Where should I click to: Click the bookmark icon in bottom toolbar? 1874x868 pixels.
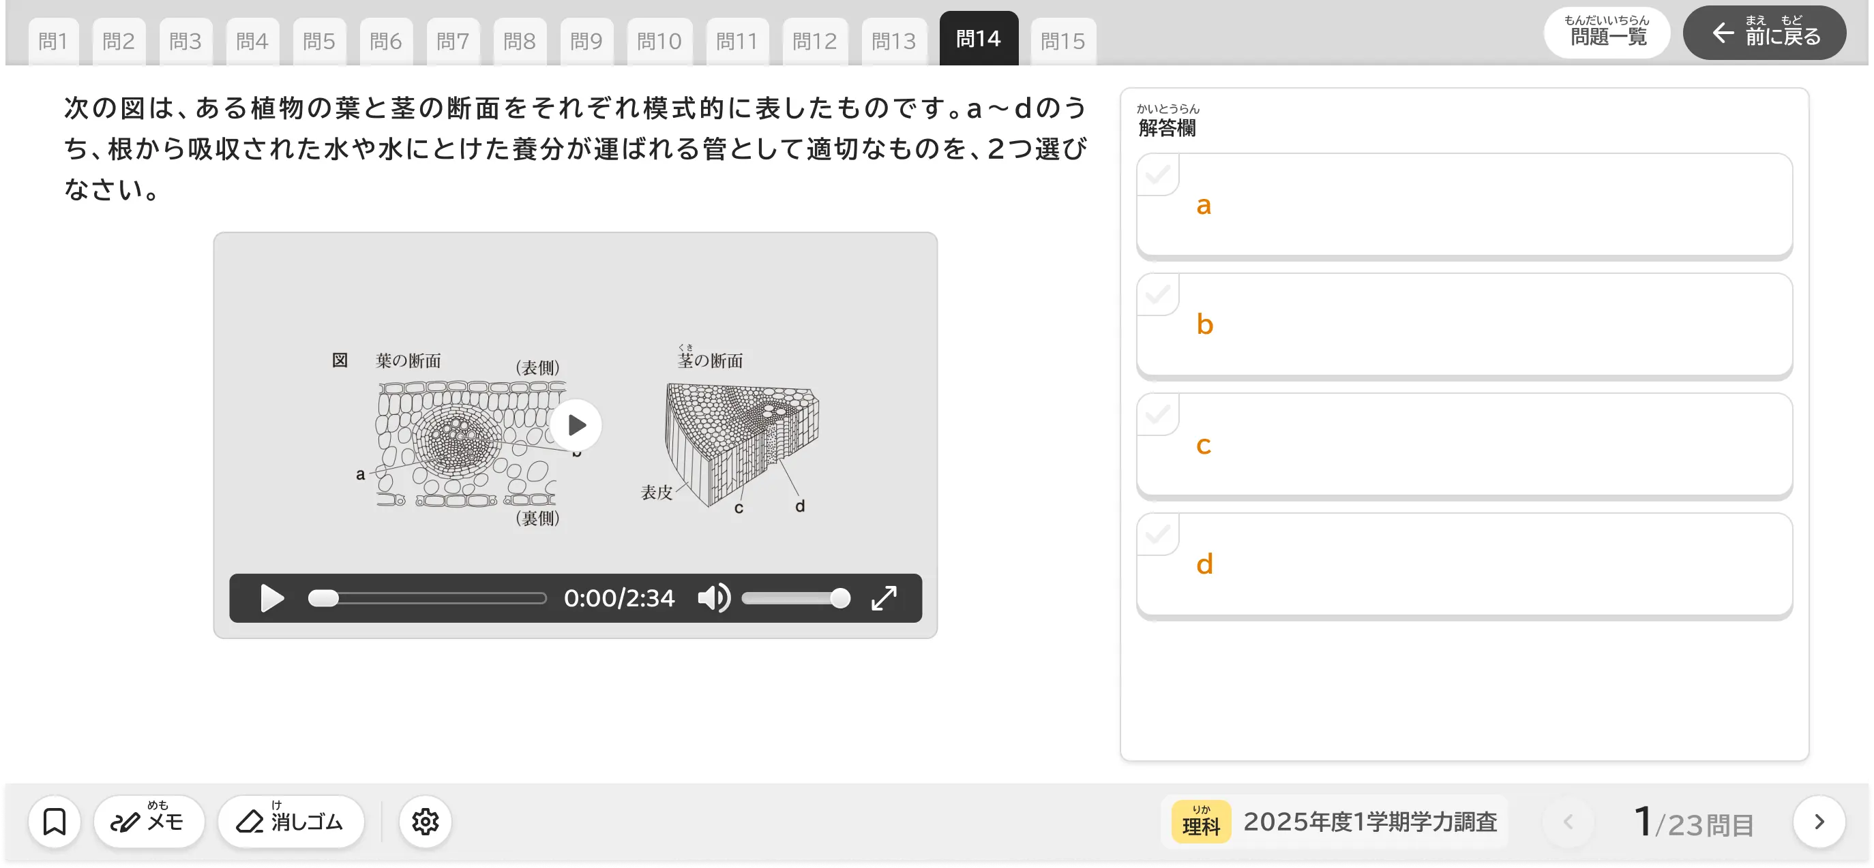[x=55, y=821]
